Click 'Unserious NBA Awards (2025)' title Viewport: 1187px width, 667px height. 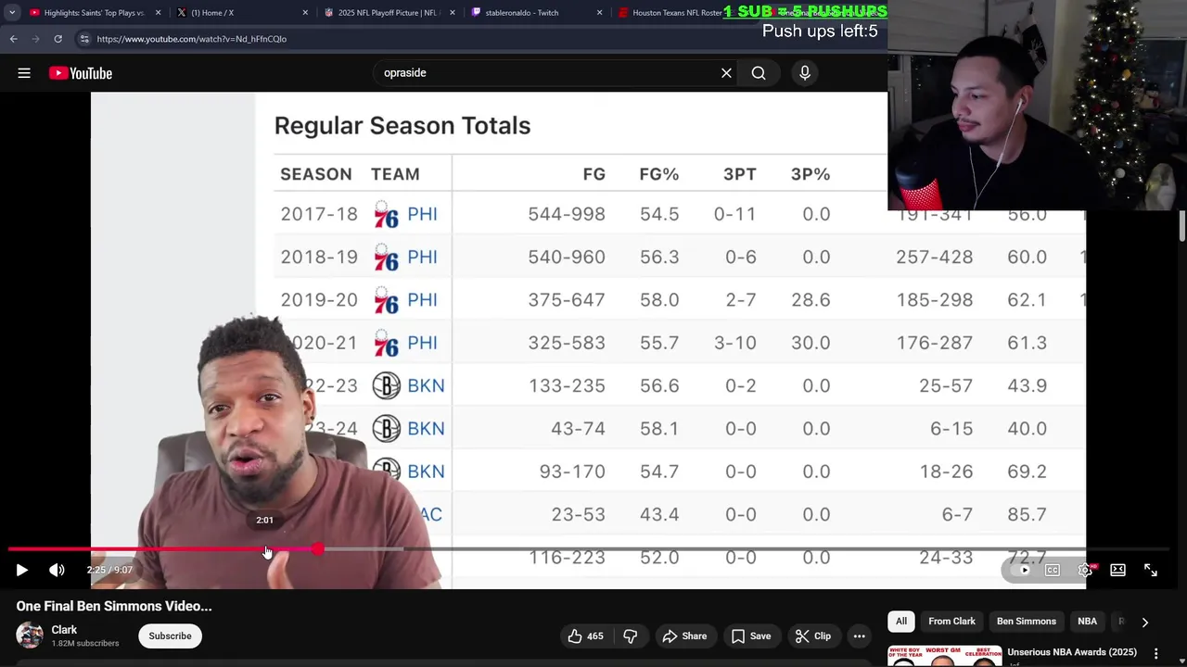click(1072, 652)
